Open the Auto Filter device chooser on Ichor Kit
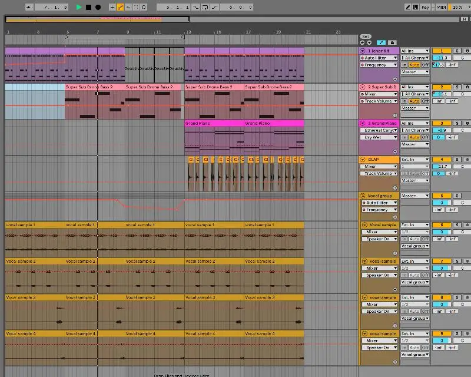Screen dimensions: 471x377 (379, 58)
